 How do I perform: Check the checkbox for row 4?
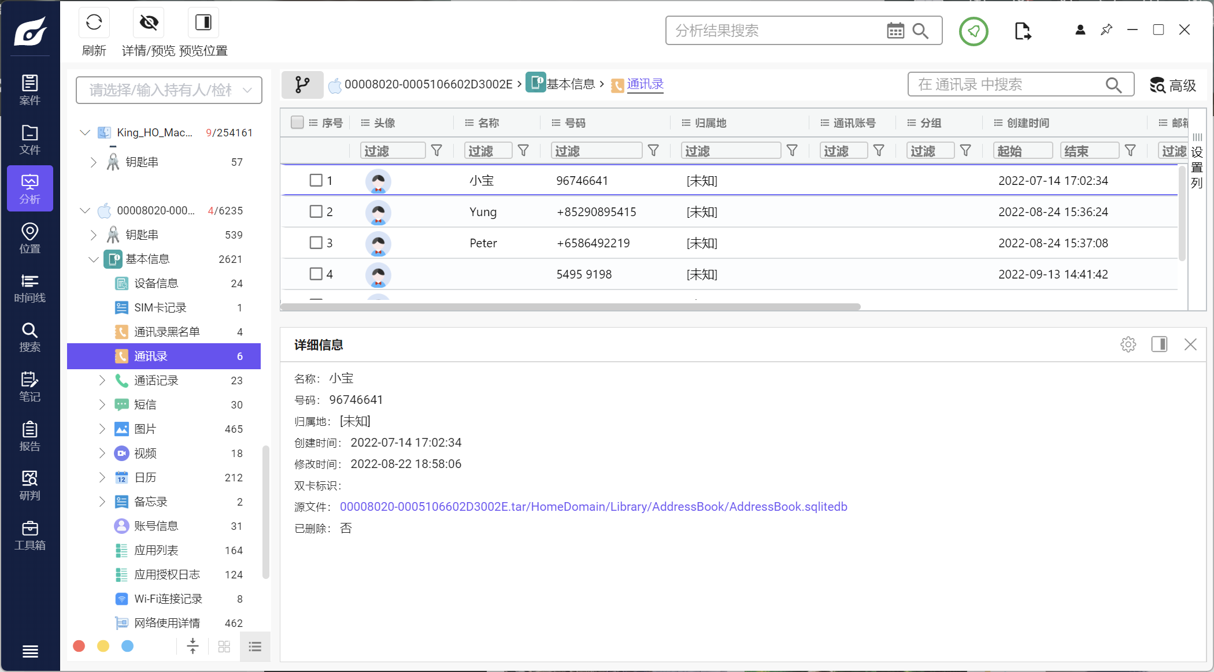[316, 274]
